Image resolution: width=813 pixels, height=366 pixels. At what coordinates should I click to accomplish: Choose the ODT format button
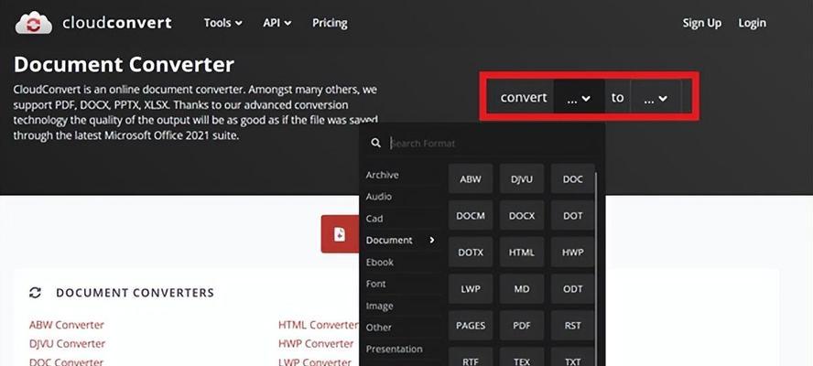[x=573, y=289]
